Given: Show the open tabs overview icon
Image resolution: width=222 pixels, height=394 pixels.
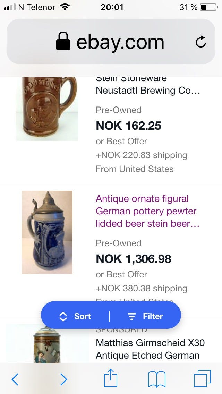Looking at the screenshot, I should [x=202, y=378].
